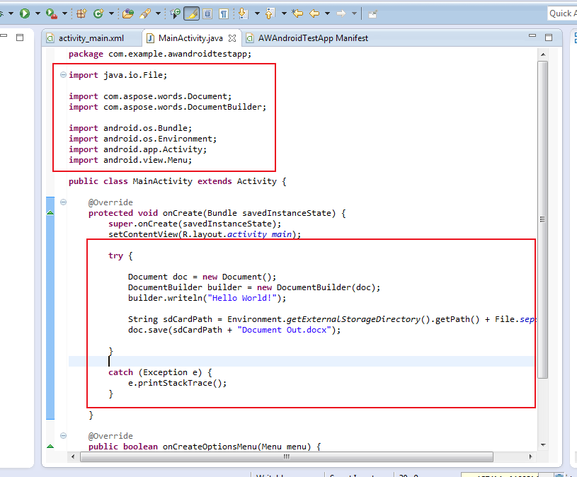Viewport: 577px width, 477px height.
Task: Click override indicator beside onCreate
Action: pyautogui.click(x=50, y=212)
